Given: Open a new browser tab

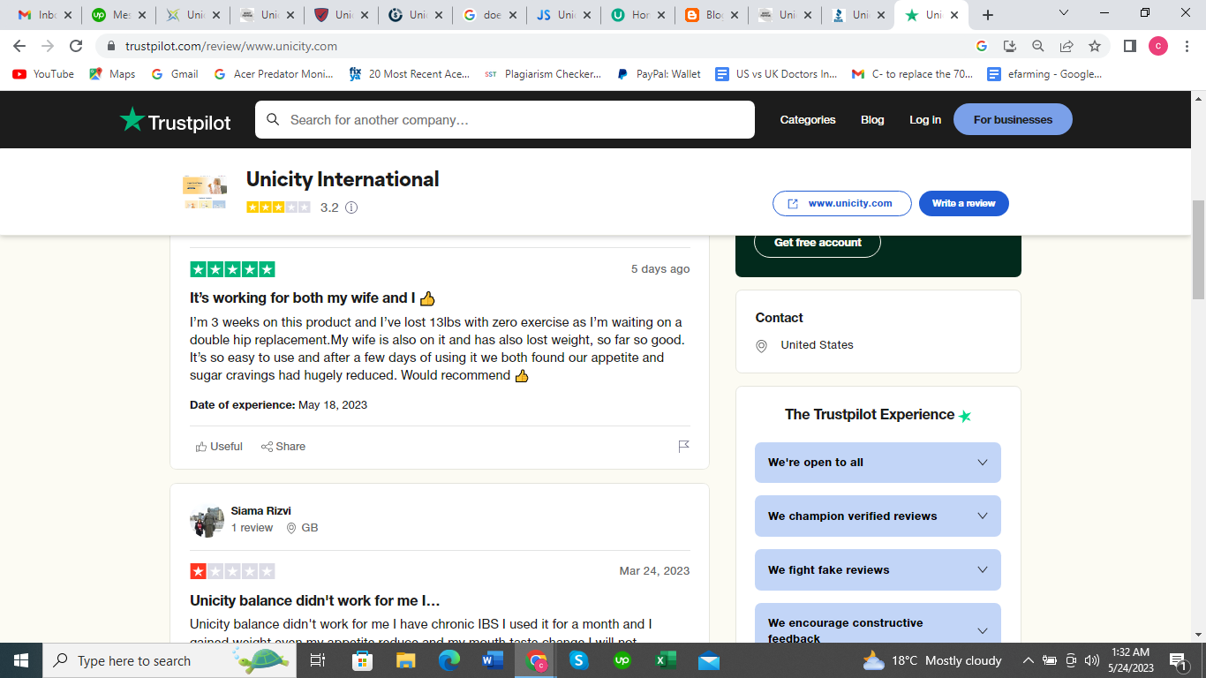Looking at the screenshot, I should point(988,15).
